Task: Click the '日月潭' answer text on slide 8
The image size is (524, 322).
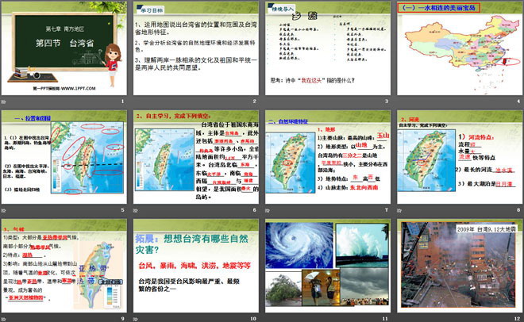Action: [x=502, y=185]
